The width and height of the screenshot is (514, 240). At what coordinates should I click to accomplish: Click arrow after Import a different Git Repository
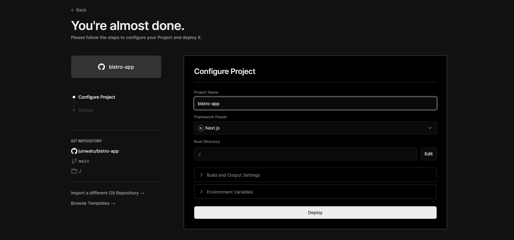(x=142, y=193)
